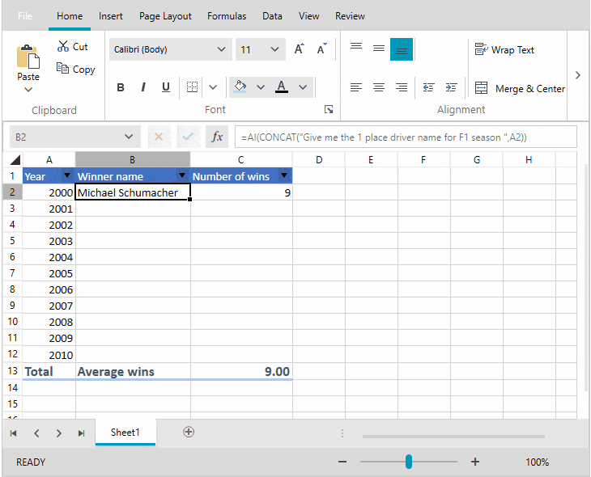Viewport: 591px width, 477px height.
Task: Open the Name Box B2 dropdown
Action: (129, 137)
